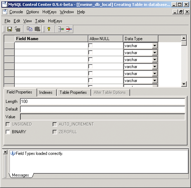Click the Delete Row red arrow icon

tap(69, 29)
